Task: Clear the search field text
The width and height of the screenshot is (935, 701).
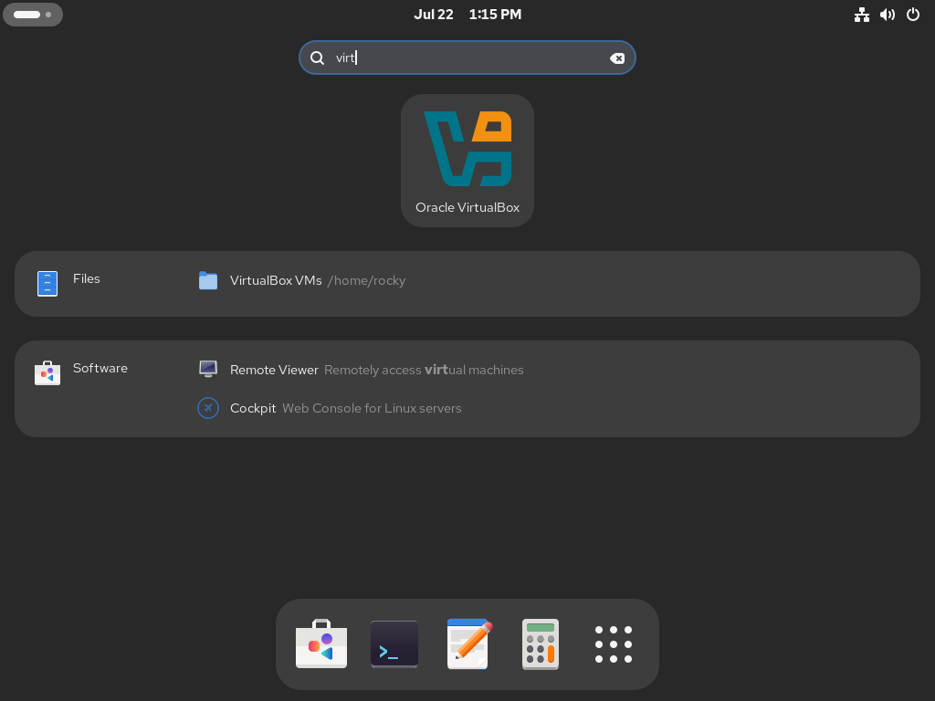Action: [x=617, y=58]
